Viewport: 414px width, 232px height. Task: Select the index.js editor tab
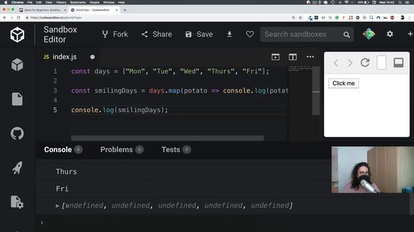coord(65,57)
